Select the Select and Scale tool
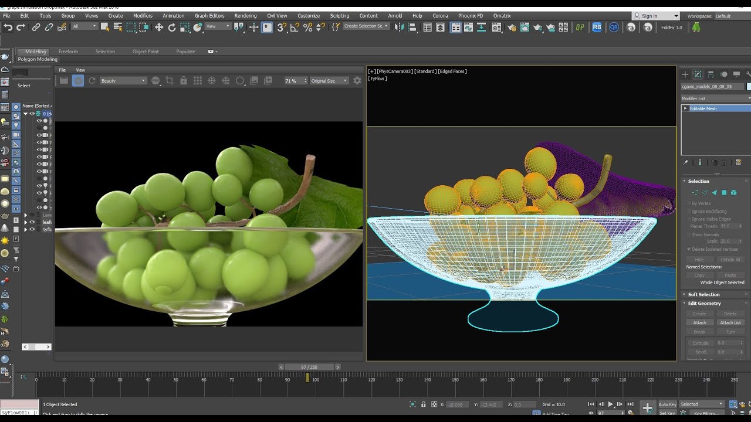Image resolution: width=751 pixels, height=422 pixels. tap(185, 27)
